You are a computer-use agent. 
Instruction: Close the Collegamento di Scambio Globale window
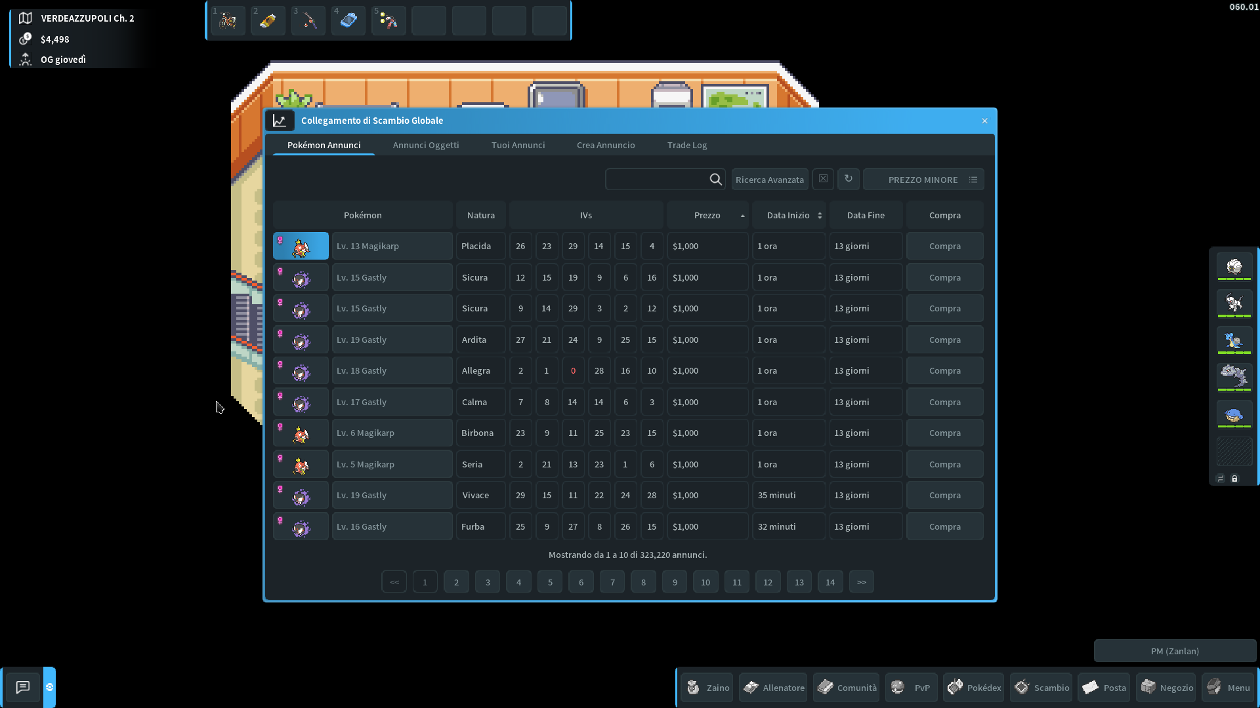[984, 121]
